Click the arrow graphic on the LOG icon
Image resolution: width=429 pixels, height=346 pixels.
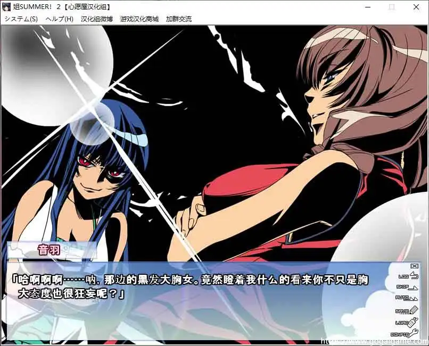(x=414, y=276)
